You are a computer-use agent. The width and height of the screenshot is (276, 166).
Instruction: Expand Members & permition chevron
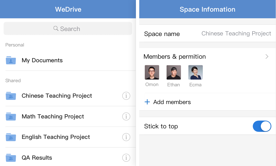coord(267,56)
